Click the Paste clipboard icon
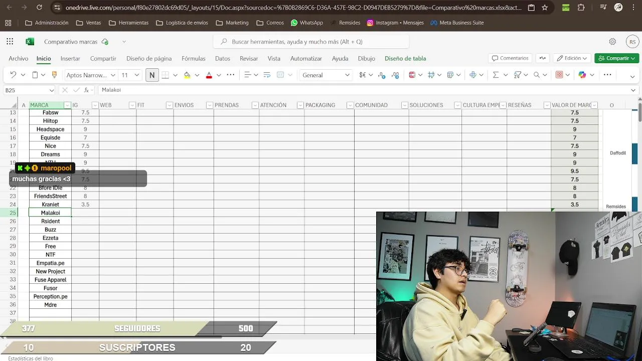Viewport: 642px width, 361px height. pyautogui.click(x=35, y=75)
